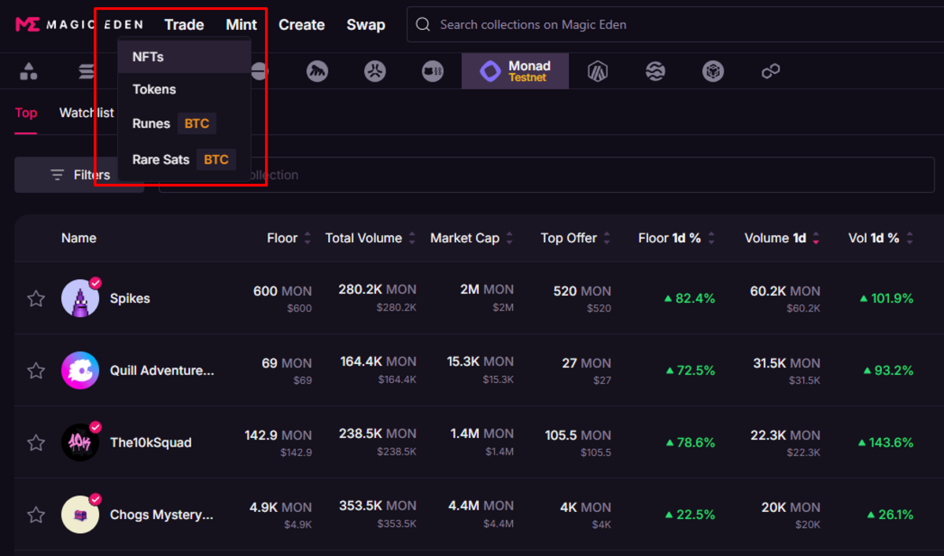Click Spikes floor price 600 MON
This screenshot has width=944, height=556.
(x=282, y=291)
